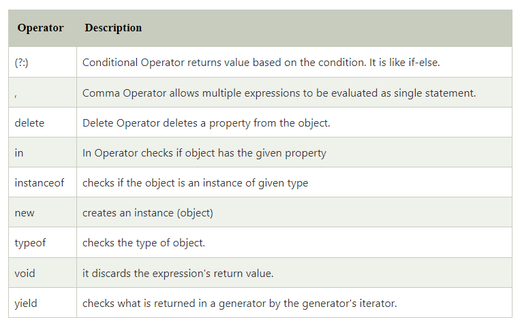Select the instanceof operator cell

pos(40,182)
